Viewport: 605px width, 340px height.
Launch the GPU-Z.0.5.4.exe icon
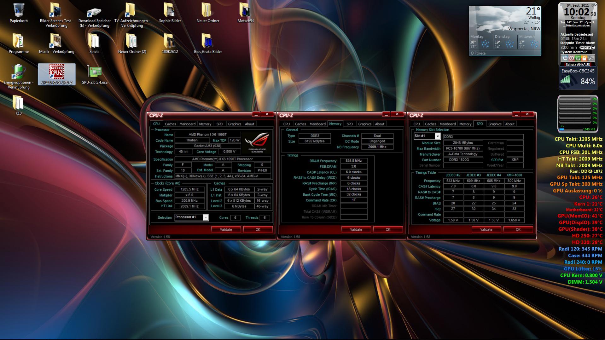coord(94,74)
